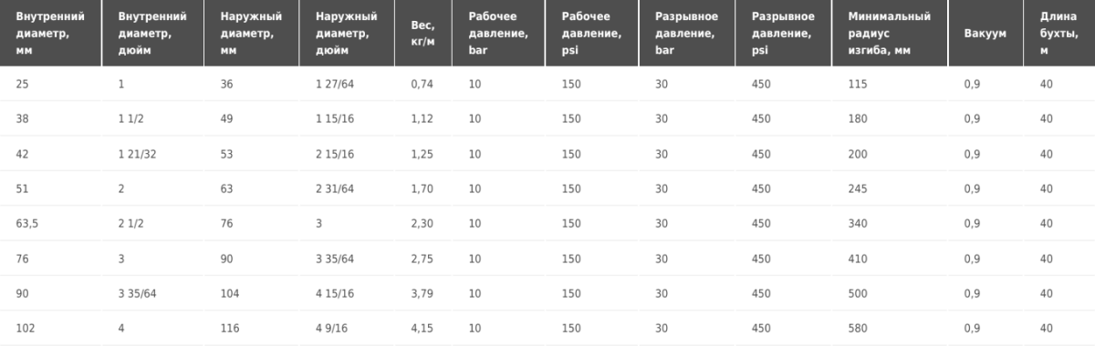1095x346 pixels.
Task: Click the weight value 0,74
Action: (x=423, y=85)
